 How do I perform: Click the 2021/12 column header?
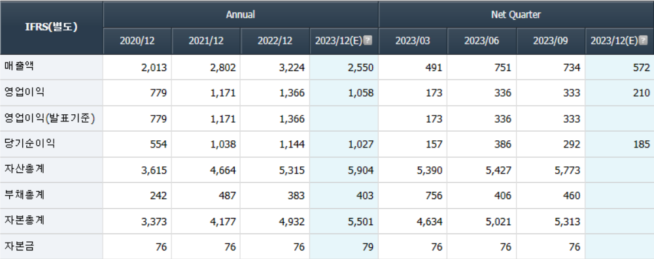point(206,41)
